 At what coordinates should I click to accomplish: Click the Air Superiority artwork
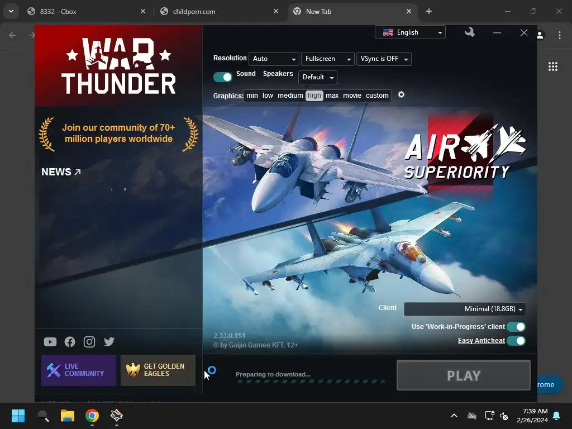coord(370,230)
